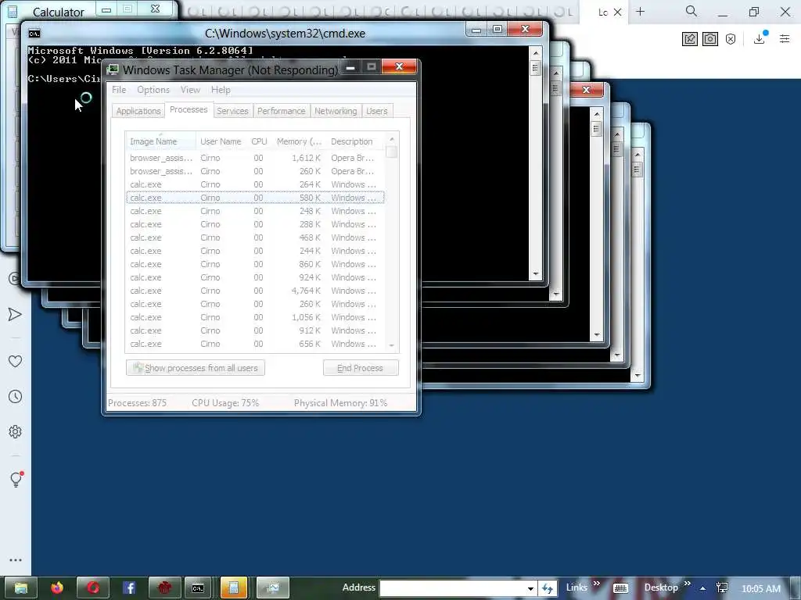Viewport: 801px width, 600px height.
Task: Click the Task Manager icon on the taskbar
Action: coord(272,587)
